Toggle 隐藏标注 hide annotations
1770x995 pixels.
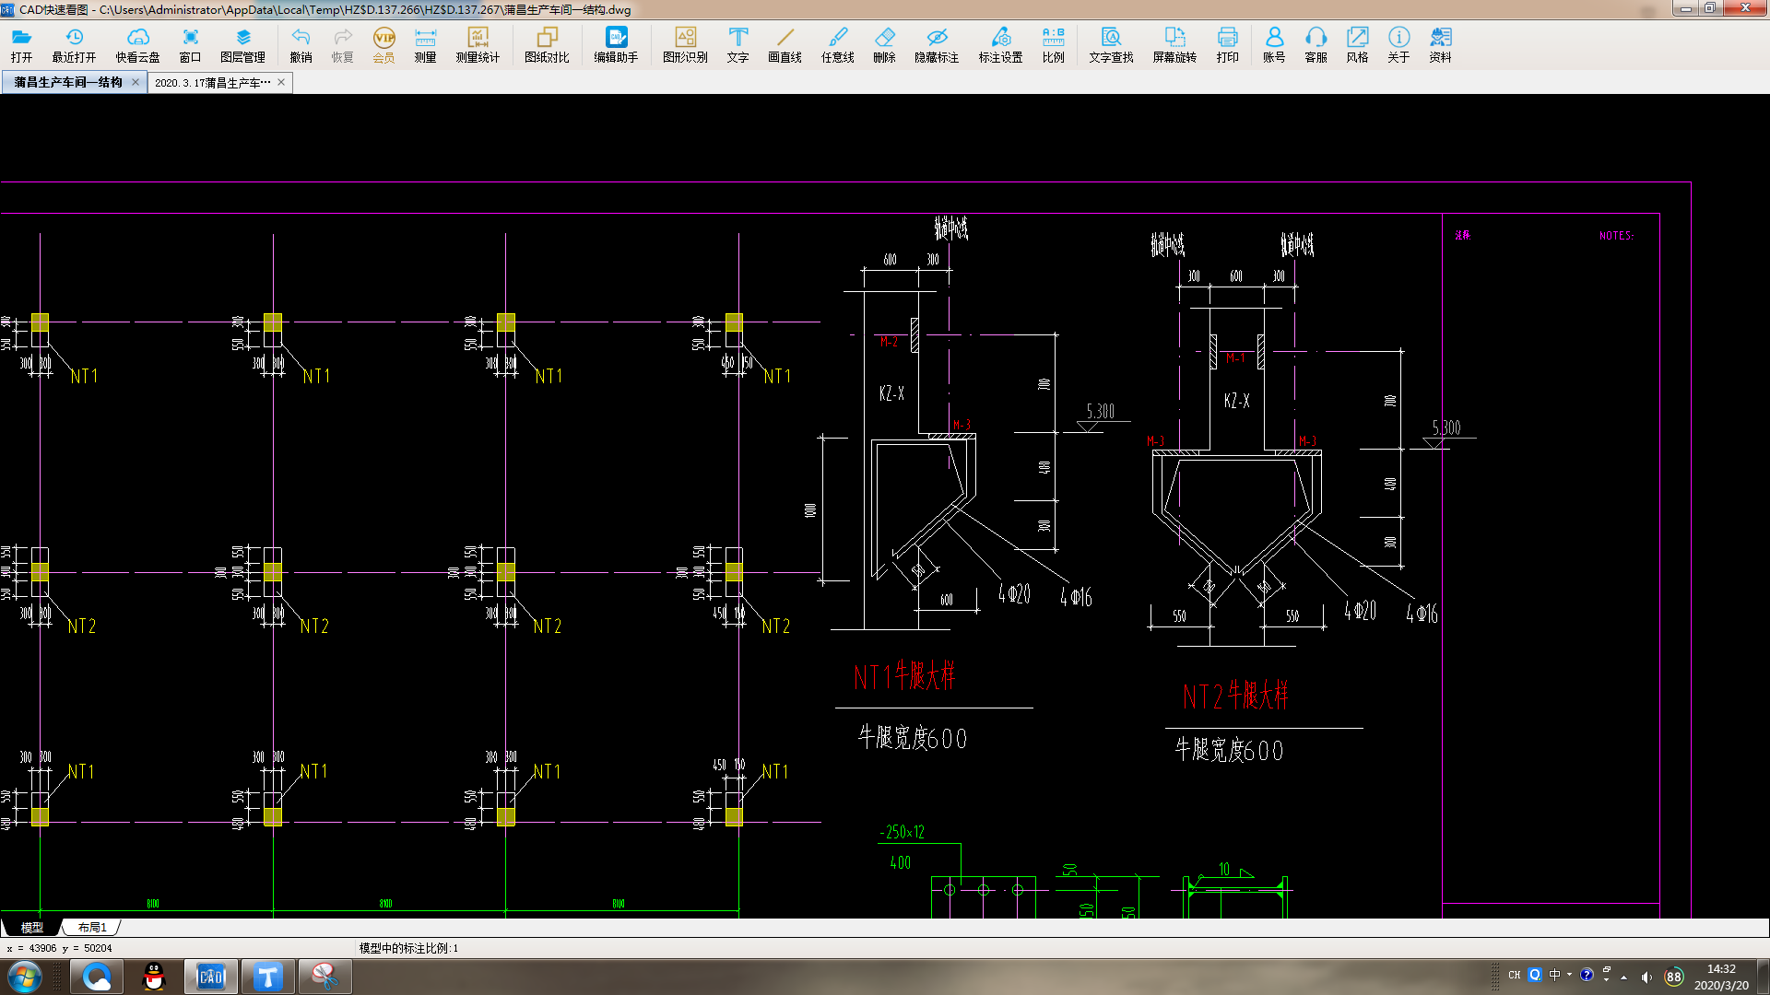(937, 44)
